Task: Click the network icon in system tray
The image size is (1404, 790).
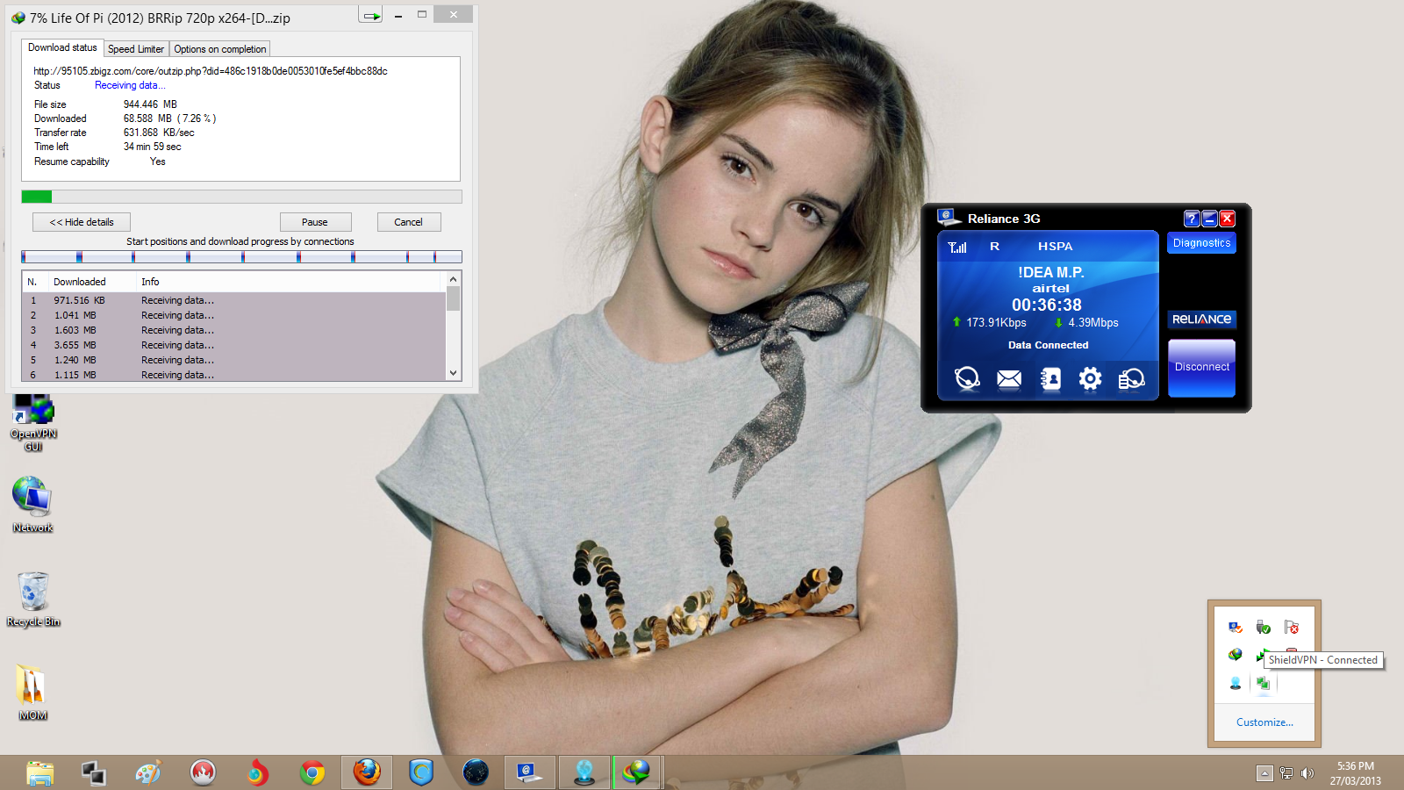Action: (x=1286, y=773)
